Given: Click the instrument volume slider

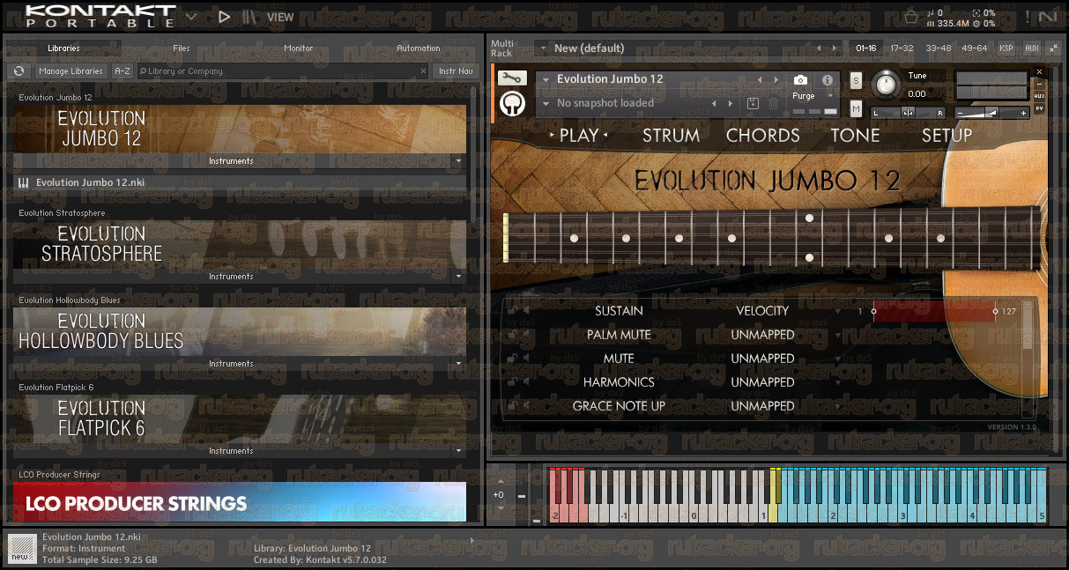Looking at the screenshot, I should (992, 113).
